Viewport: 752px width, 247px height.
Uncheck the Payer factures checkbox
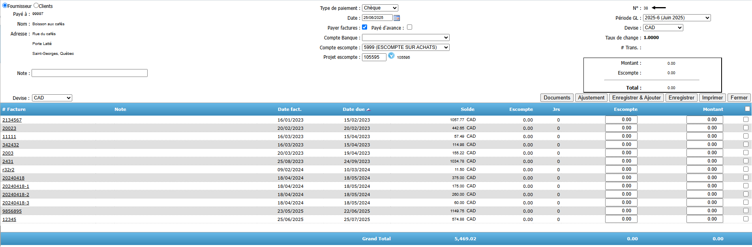tap(364, 27)
